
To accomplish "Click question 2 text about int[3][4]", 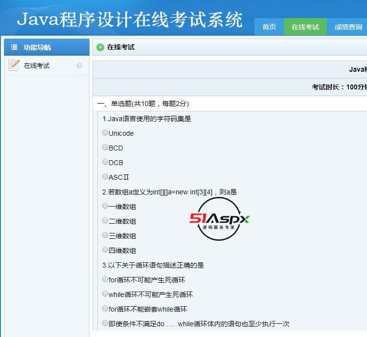I will 169,192.
